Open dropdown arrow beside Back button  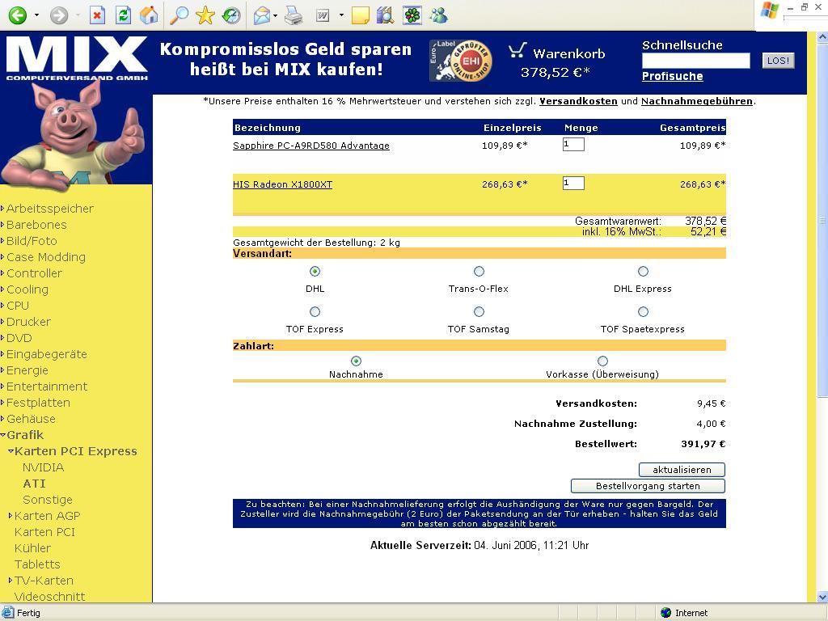(x=36, y=15)
